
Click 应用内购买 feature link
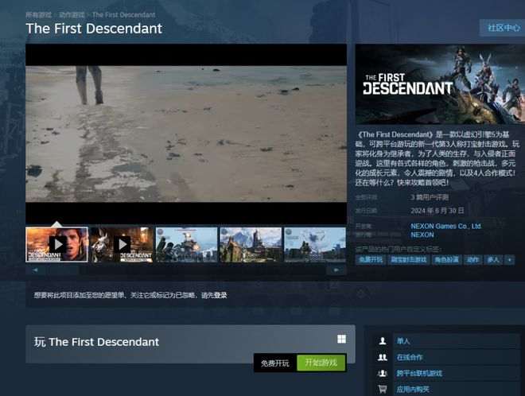[x=413, y=390]
